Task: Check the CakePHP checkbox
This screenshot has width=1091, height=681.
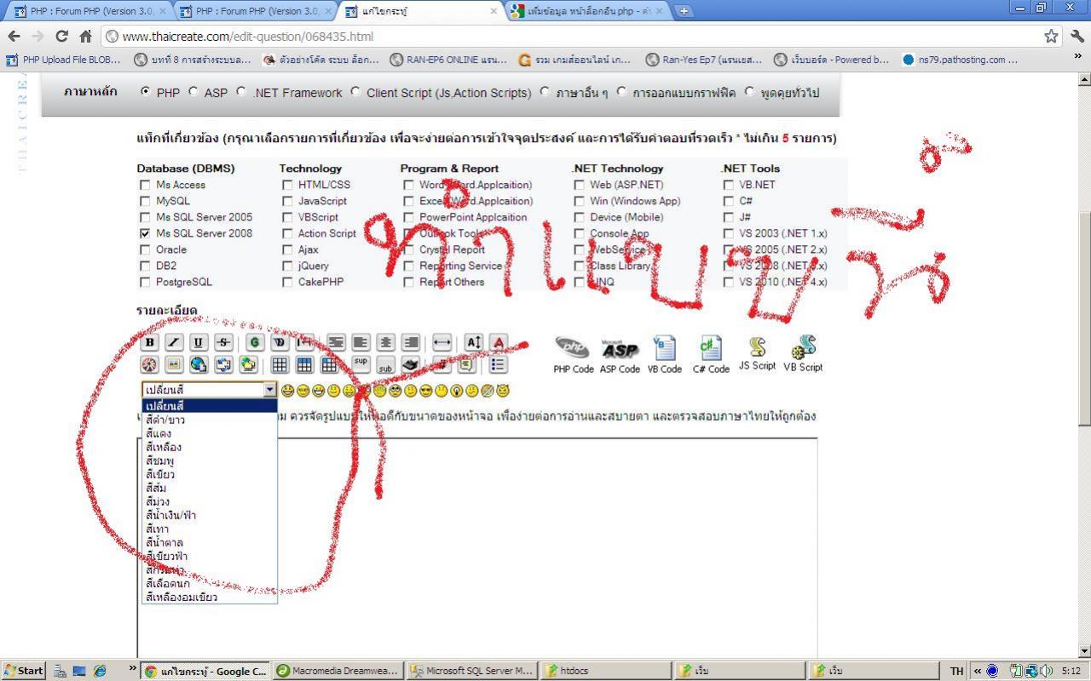Action: (287, 282)
